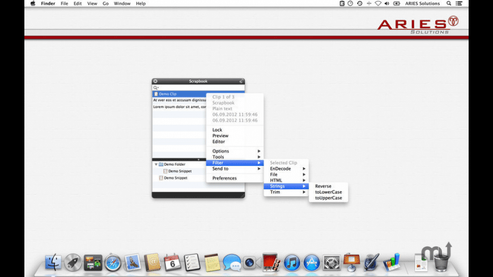Expand the Trim filter submenu

pyautogui.click(x=286, y=192)
